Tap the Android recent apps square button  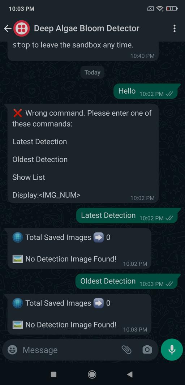(53, 374)
